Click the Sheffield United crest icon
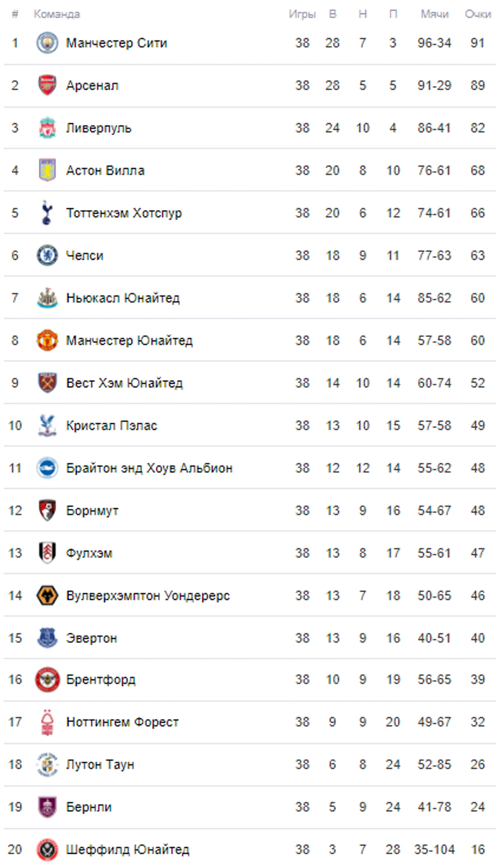 (x=47, y=849)
